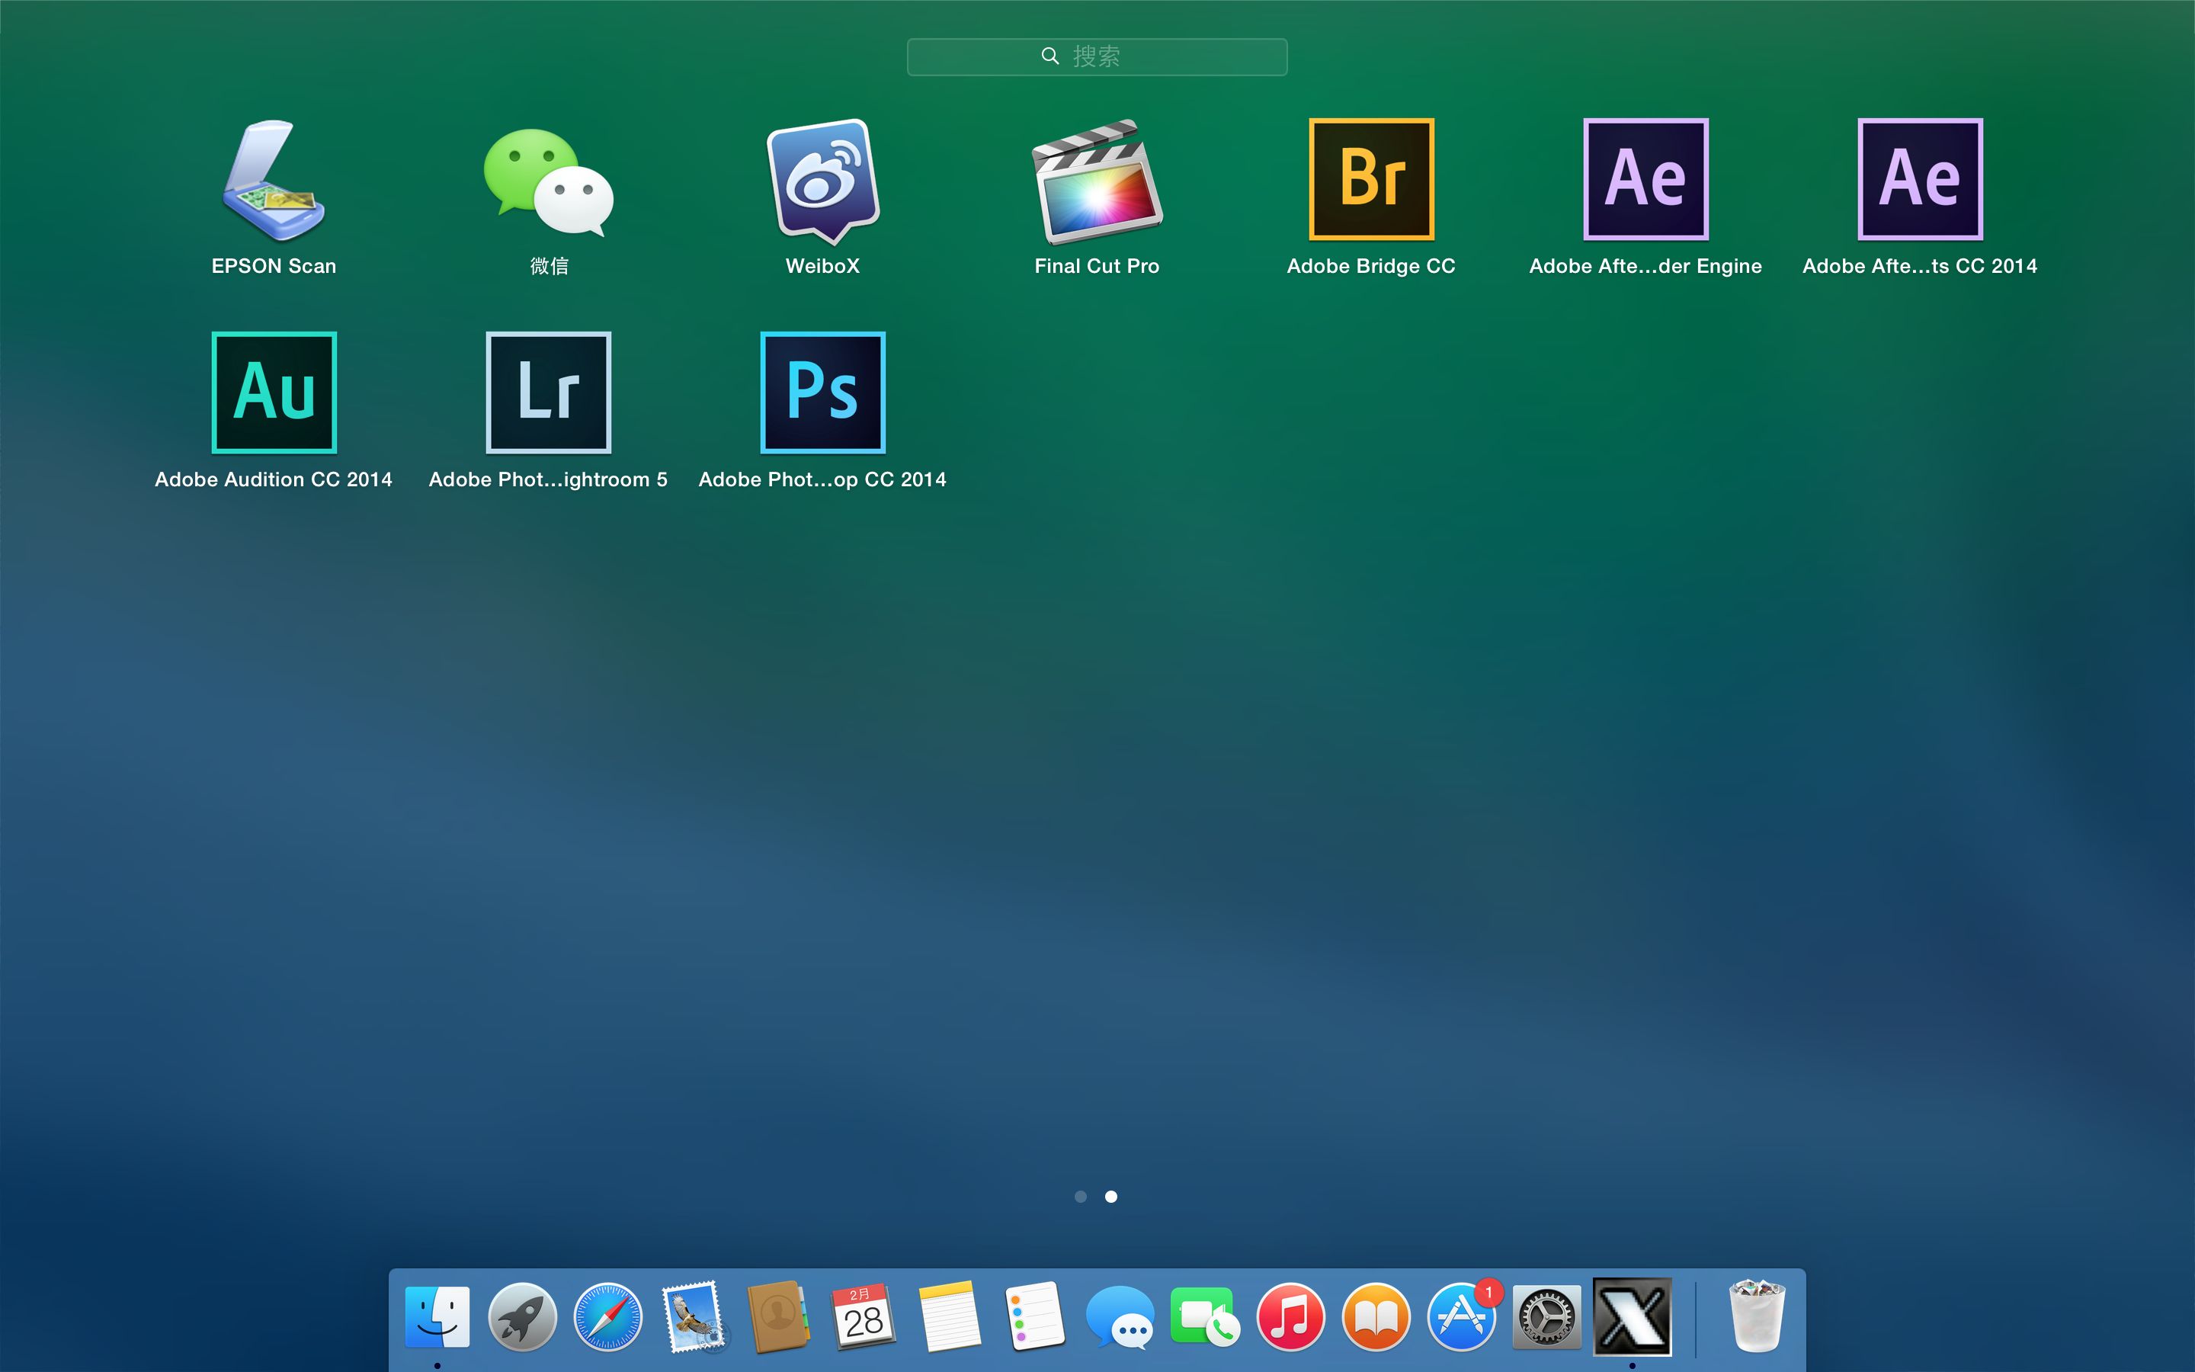Launch Final Cut Pro

1097,181
